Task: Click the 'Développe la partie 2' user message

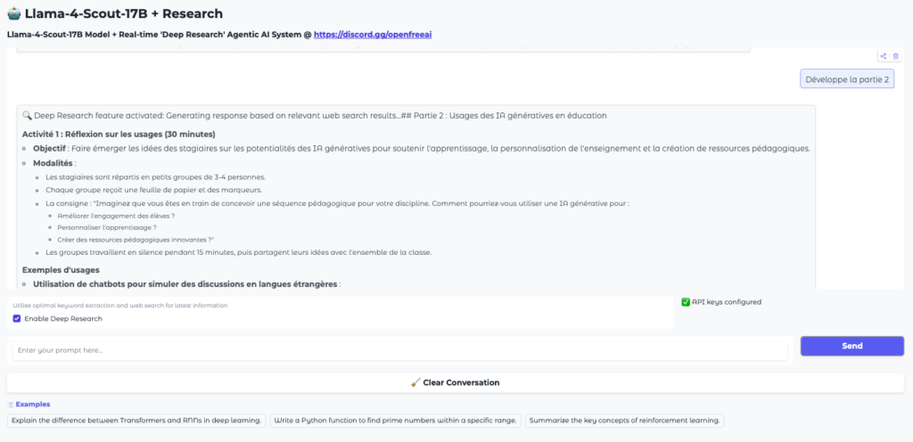Action: (x=846, y=78)
